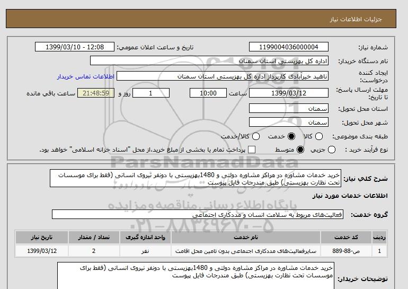
Task: Click the unit cell نفر
Action: pyautogui.click(x=145, y=251)
